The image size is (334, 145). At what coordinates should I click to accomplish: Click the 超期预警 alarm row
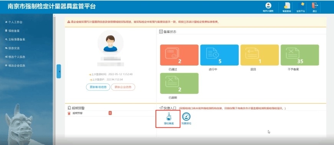coord(111,113)
